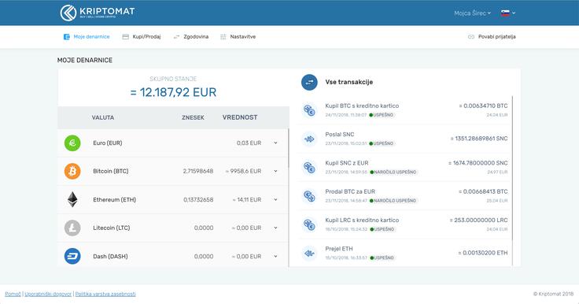Click icon for Kupil LRC s kreditno kartico
Viewport: 579px width, 304px height.
tap(309, 224)
